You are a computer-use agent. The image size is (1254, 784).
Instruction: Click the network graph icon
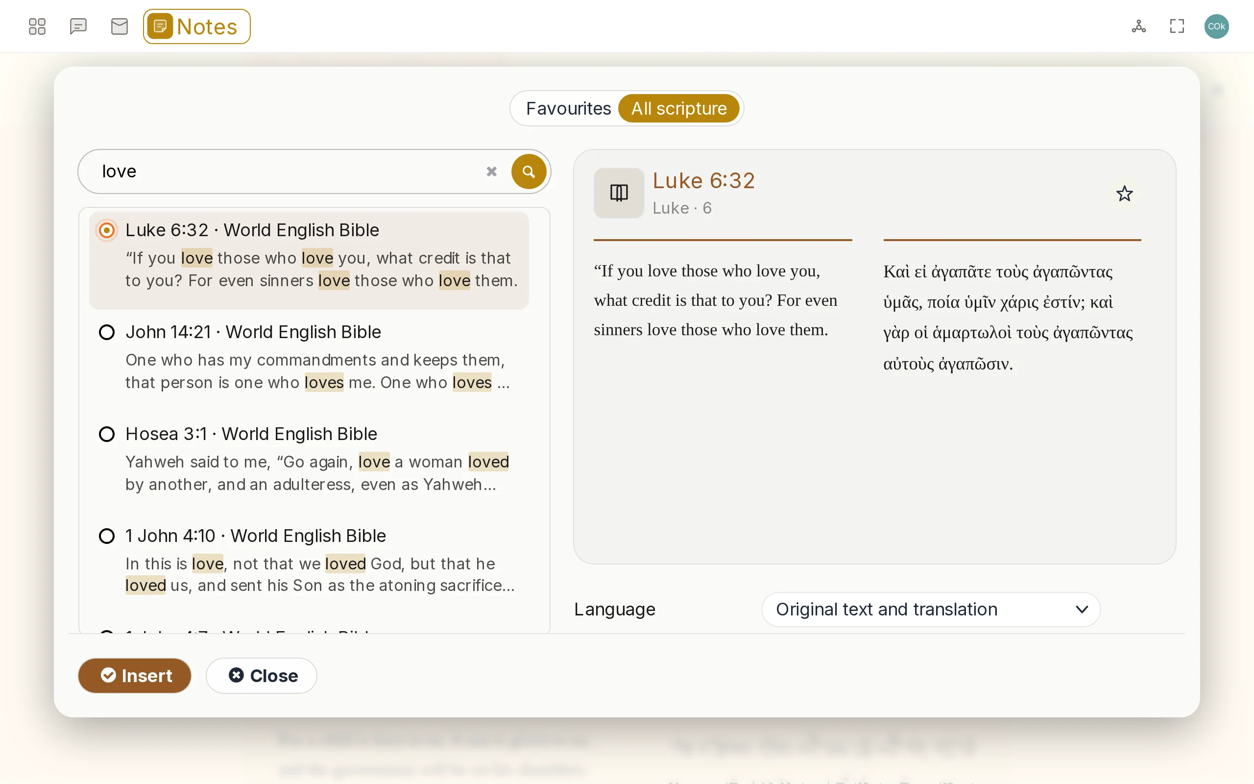tap(1138, 26)
